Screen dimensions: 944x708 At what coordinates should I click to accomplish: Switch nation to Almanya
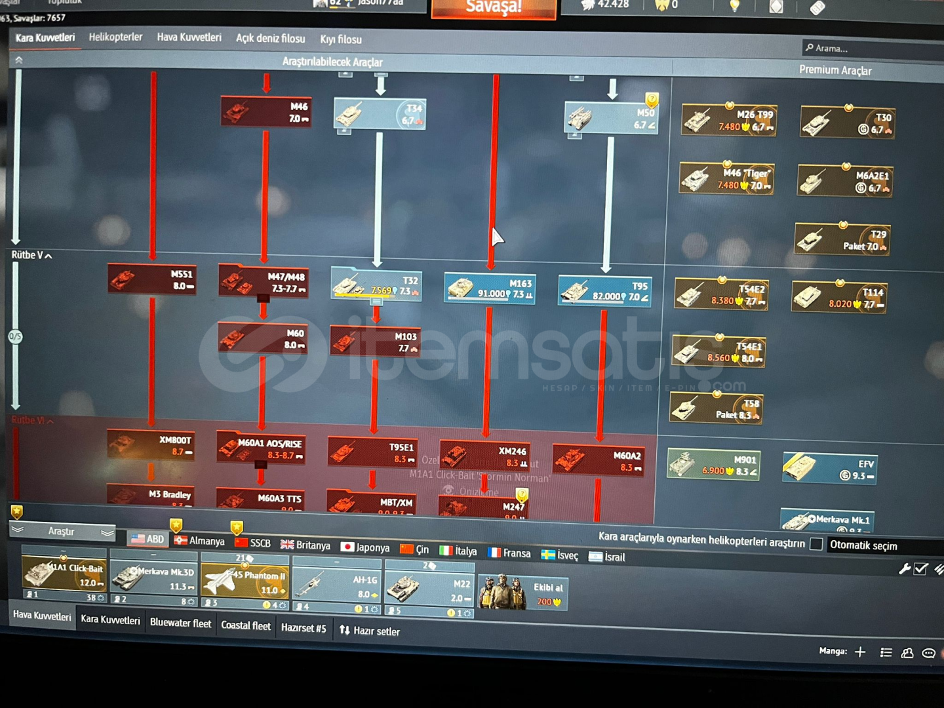(x=199, y=541)
